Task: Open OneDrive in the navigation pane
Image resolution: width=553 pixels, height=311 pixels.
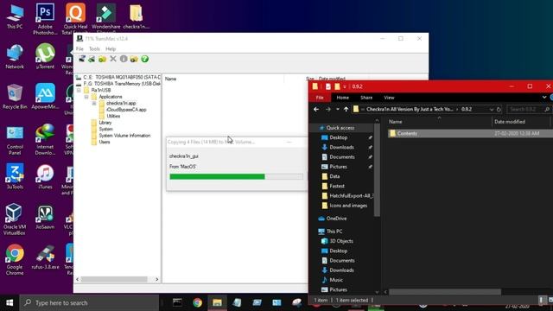Action: [336, 219]
